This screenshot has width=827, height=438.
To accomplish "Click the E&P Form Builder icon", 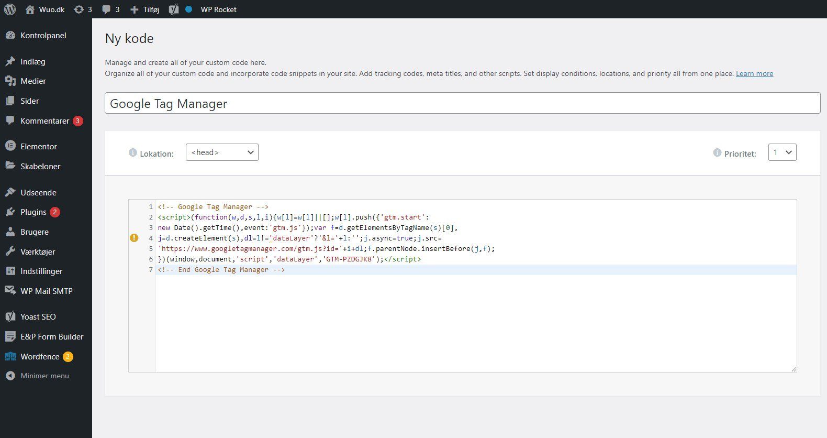I will 10,336.
